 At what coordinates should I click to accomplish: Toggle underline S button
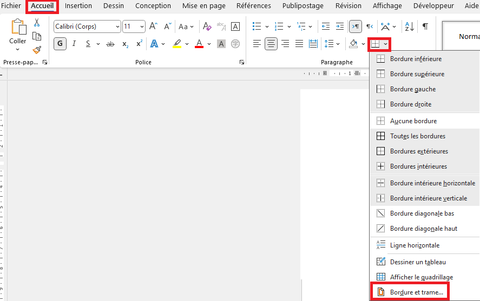tap(88, 44)
